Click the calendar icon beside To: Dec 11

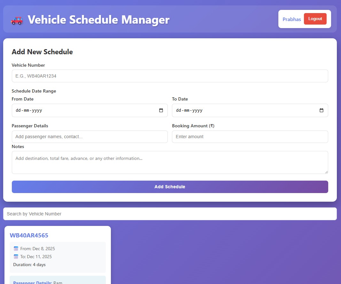(16, 257)
